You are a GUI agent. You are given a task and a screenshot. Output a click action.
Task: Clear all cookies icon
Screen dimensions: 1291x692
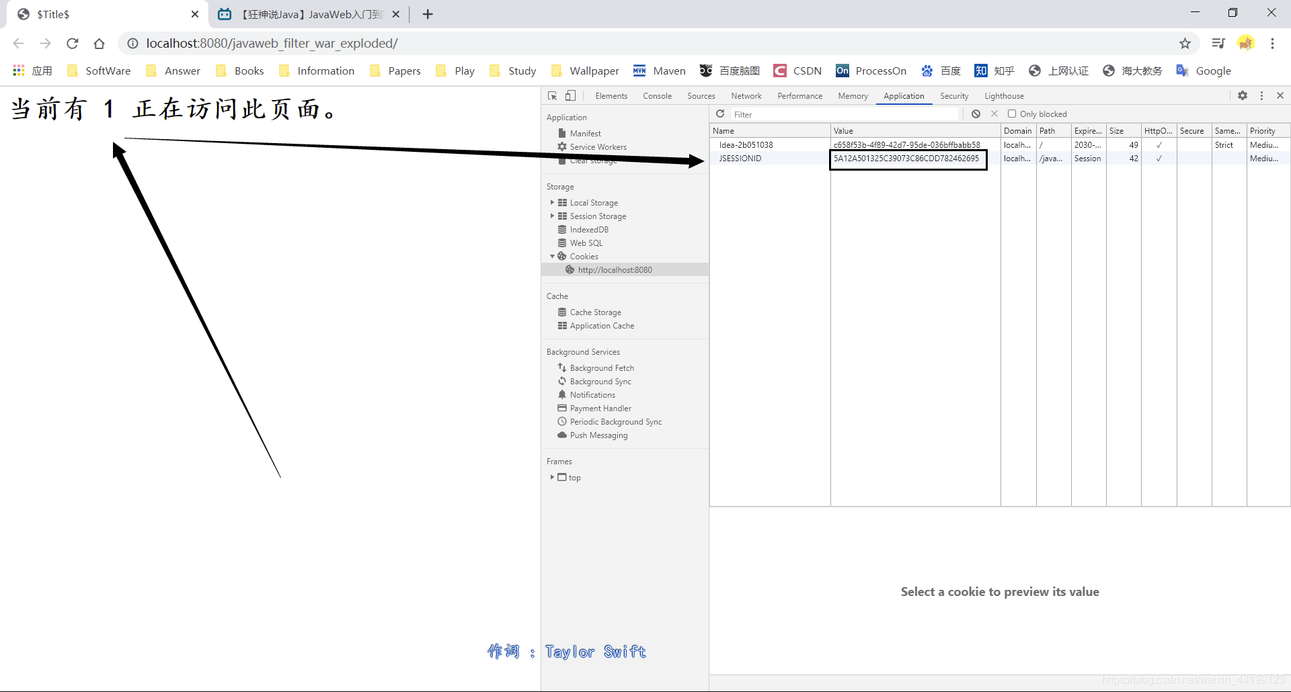pyautogui.click(x=976, y=114)
